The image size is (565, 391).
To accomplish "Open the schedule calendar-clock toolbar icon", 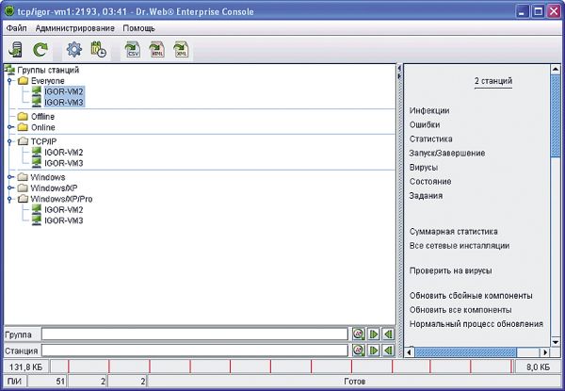I will coord(97,49).
